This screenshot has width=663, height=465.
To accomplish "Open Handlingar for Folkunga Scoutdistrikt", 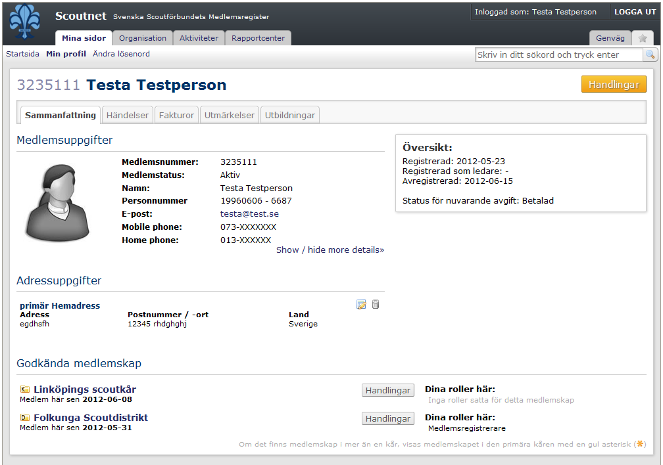I will 388,418.
